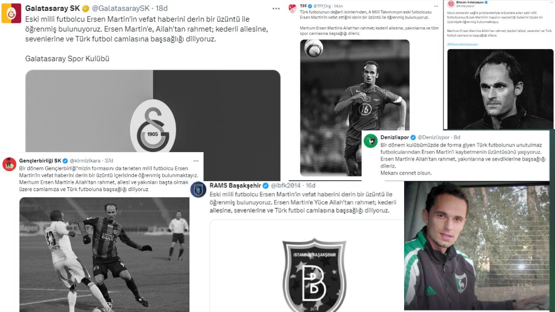The image size is (555, 312).
Task: Click the Gençlerbirliği SK profile avatar
Action: [x=9, y=164]
